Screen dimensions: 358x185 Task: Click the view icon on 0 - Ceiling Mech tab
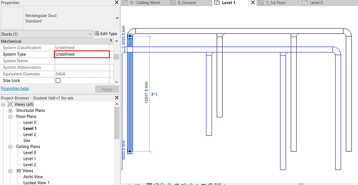(x=125, y=3)
